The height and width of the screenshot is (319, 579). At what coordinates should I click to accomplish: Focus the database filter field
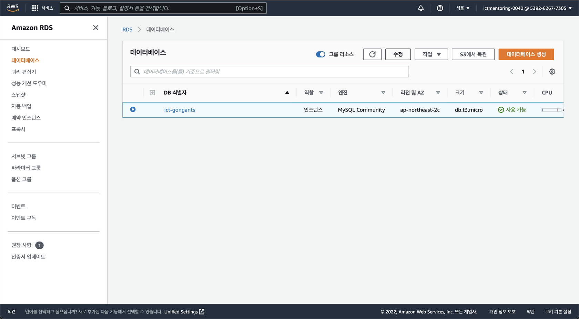click(270, 72)
